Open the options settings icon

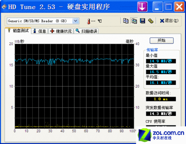tap(151, 21)
